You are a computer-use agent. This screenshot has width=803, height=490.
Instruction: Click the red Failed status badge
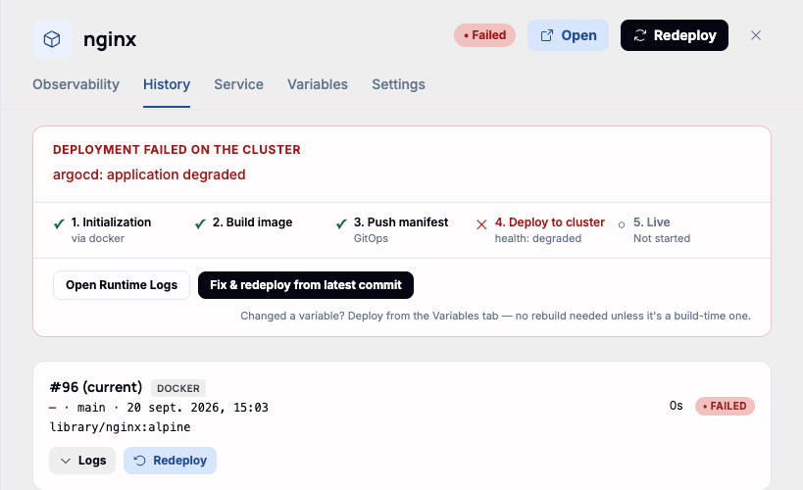click(484, 35)
